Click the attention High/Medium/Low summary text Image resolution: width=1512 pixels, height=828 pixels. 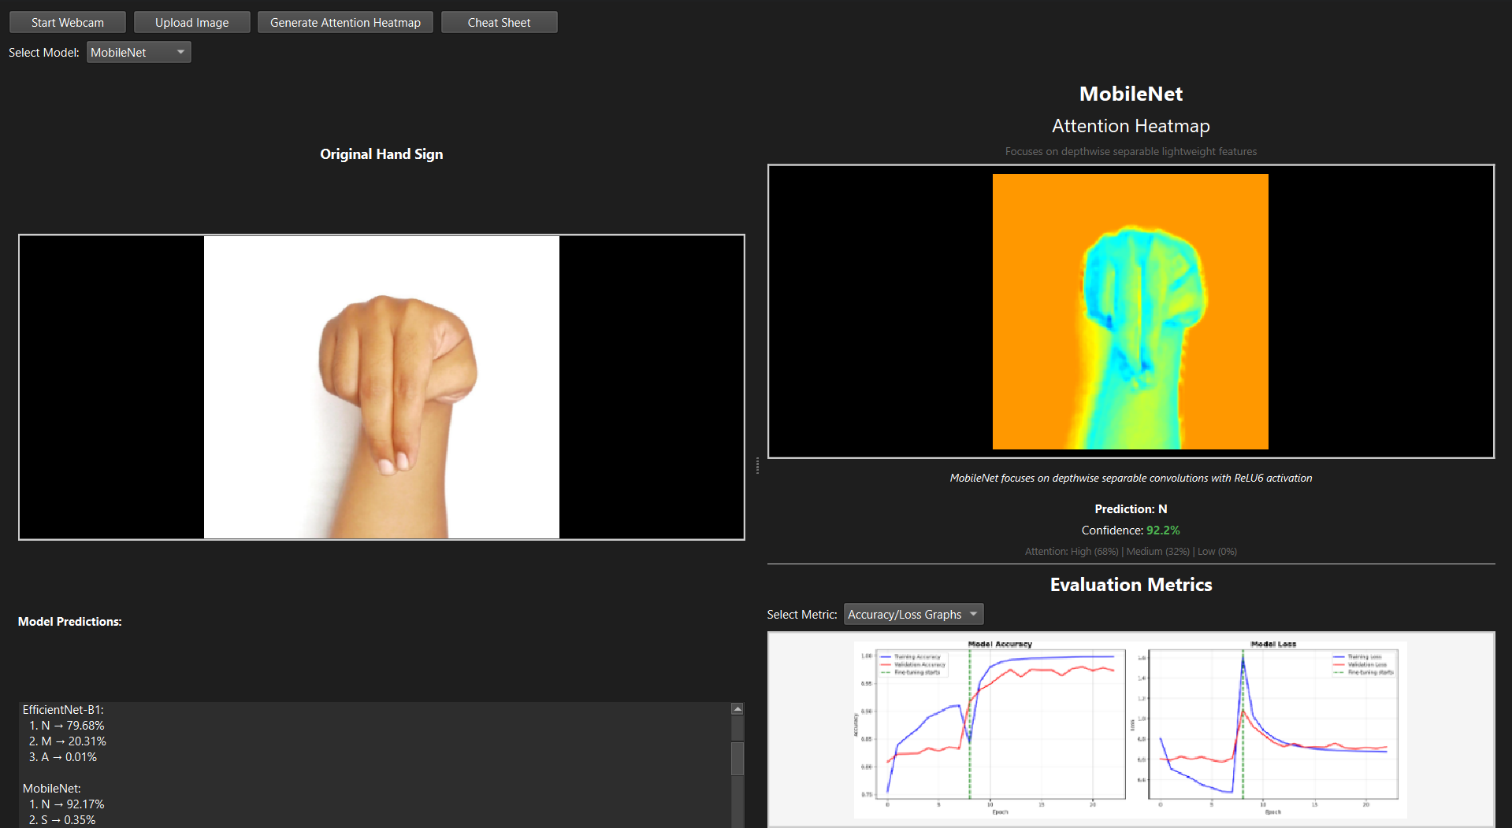click(x=1131, y=552)
